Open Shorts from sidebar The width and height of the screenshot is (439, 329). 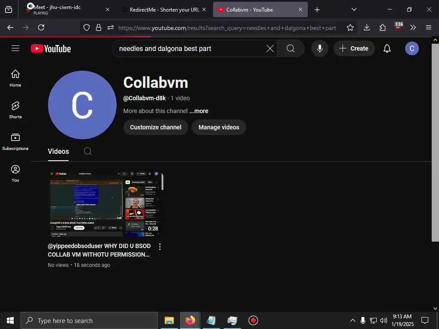point(15,110)
